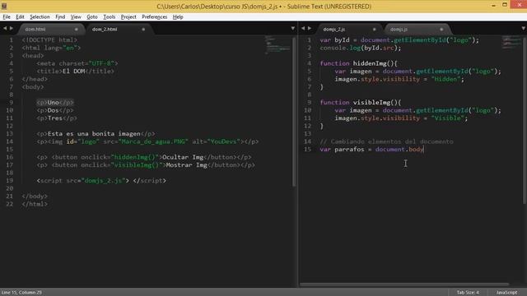Click the 'Cambiando elementos del documento' comment

click(x=386, y=141)
